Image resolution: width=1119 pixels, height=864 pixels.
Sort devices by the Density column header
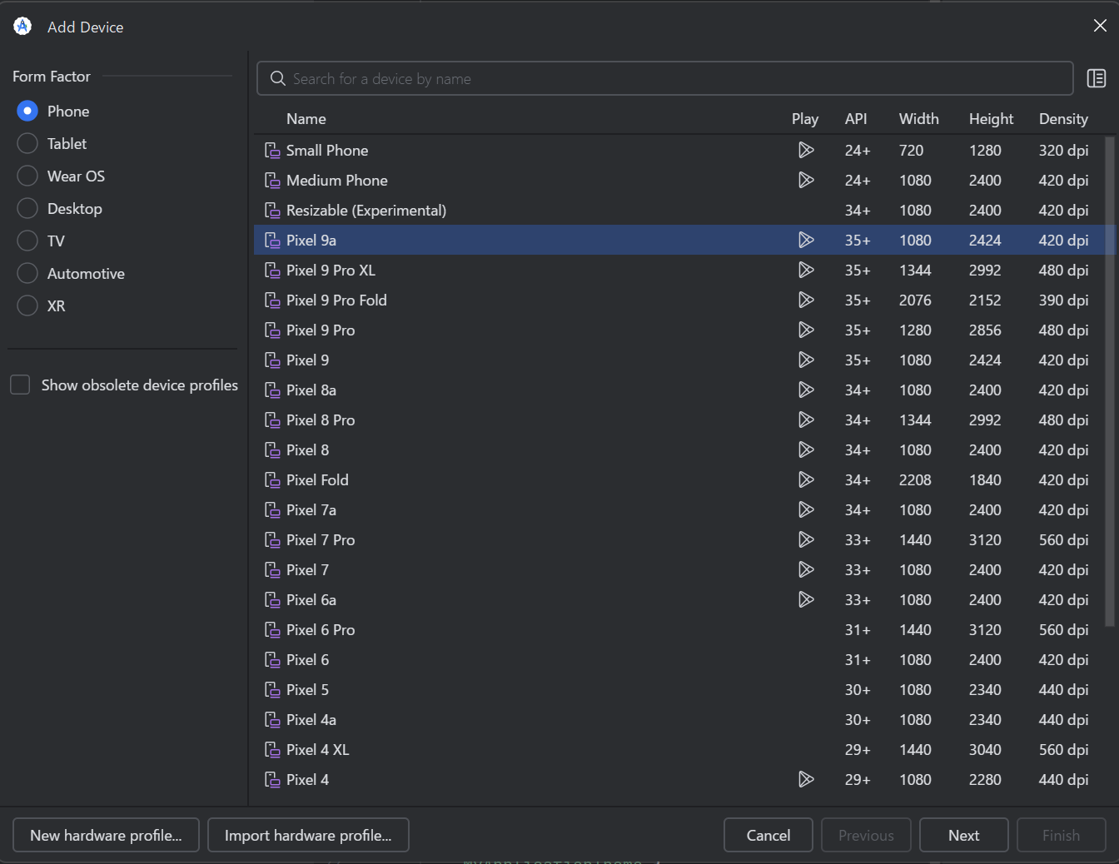click(1063, 119)
